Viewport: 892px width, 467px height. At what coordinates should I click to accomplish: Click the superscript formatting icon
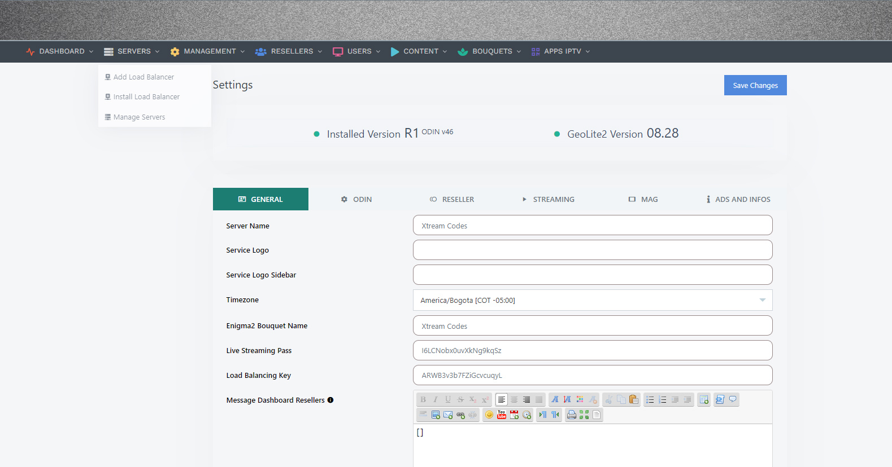[x=485, y=399]
